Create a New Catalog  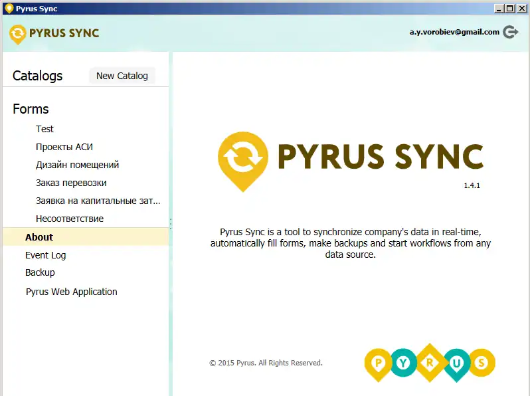(x=122, y=76)
